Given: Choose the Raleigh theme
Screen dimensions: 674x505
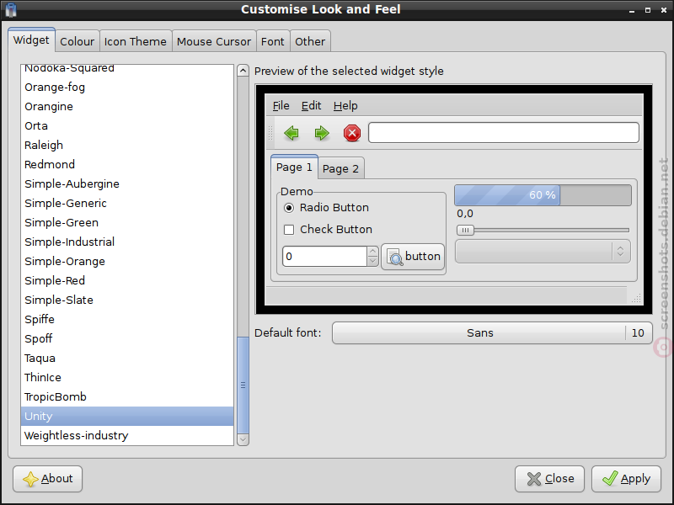Looking at the screenshot, I should [x=127, y=145].
